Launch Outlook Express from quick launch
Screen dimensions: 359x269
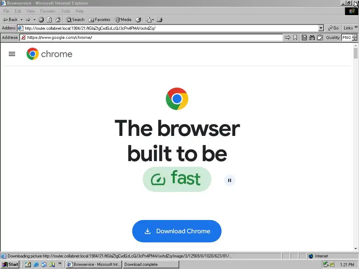click(x=44, y=264)
